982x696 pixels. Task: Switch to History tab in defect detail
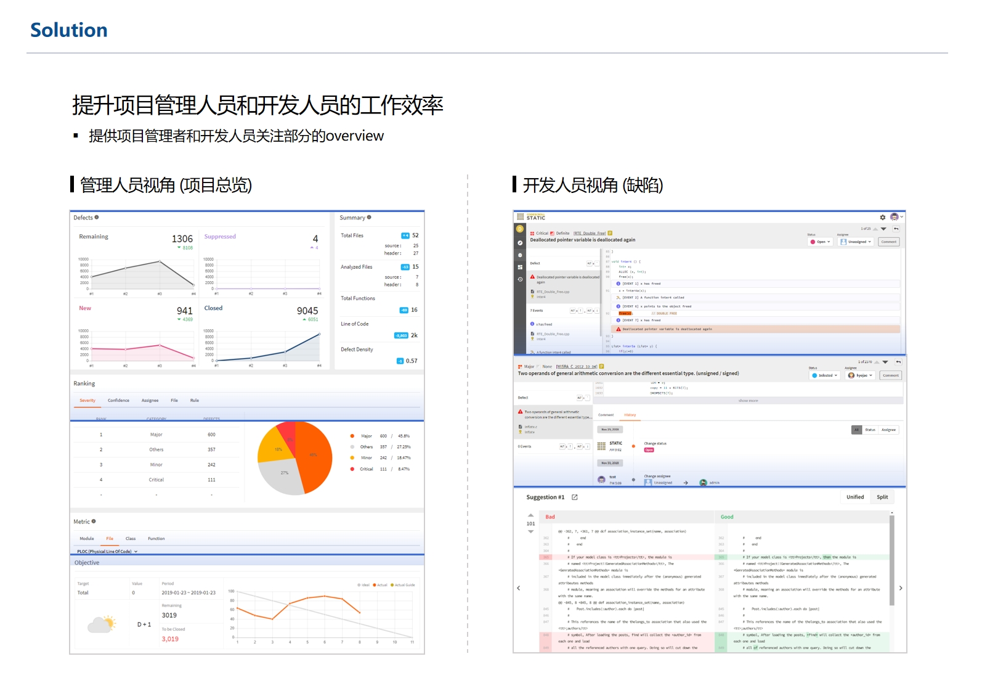630,414
